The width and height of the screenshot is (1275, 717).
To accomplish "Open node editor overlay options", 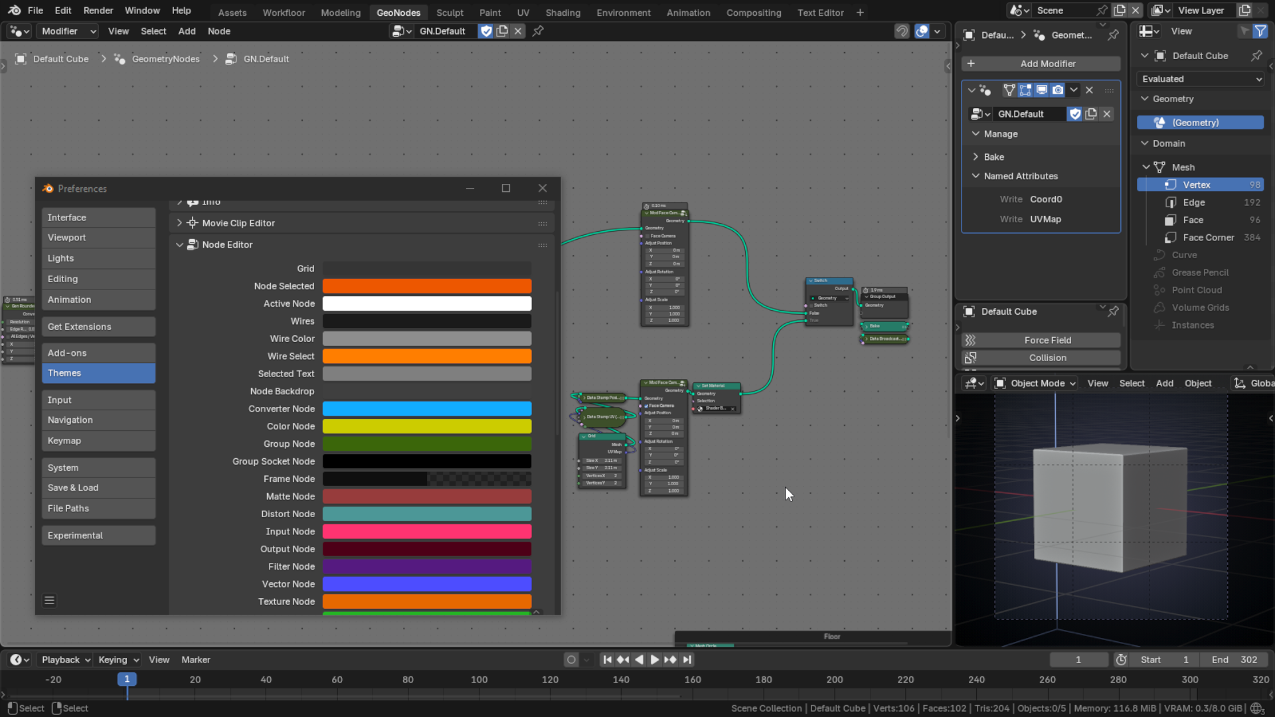I will point(937,31).
